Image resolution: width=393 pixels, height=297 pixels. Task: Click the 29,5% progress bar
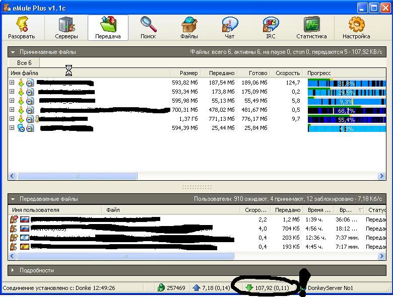tap(347, 92)
